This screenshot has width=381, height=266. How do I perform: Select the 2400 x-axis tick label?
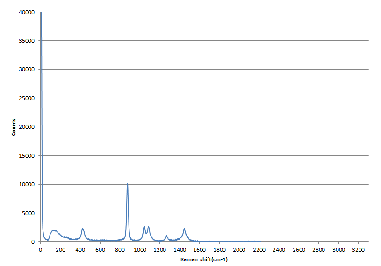279,249
